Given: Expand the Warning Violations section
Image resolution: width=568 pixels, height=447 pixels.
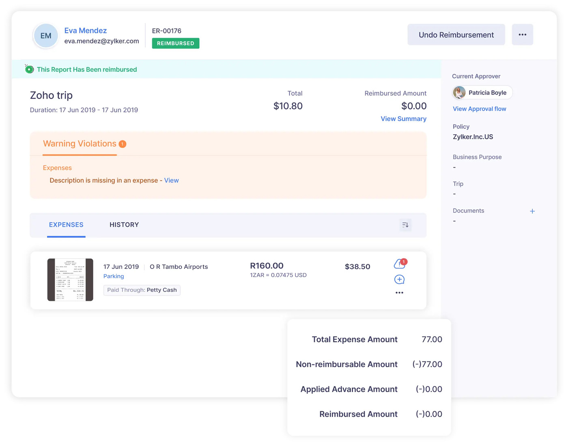Looking at the screenshot, I should pyautogui.click(x=80, y=144).
